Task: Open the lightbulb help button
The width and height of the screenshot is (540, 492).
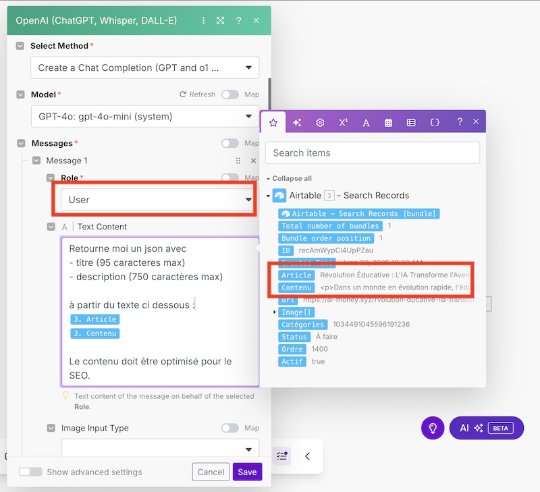Action: pyautogui.click(x=433, y=428)
